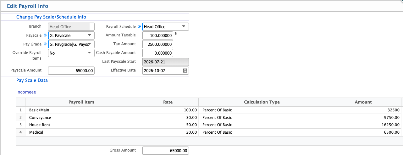Click the Tax Amount field
The height and width of the screenshot is (155, 403).
158,44
